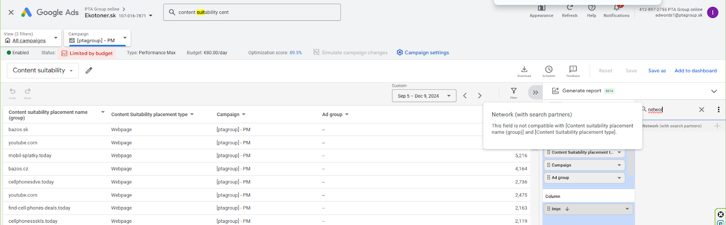Open Content Suitability placement type chip dropdown
The width and height of the screenshot is (726, 225).
[619, 153]
